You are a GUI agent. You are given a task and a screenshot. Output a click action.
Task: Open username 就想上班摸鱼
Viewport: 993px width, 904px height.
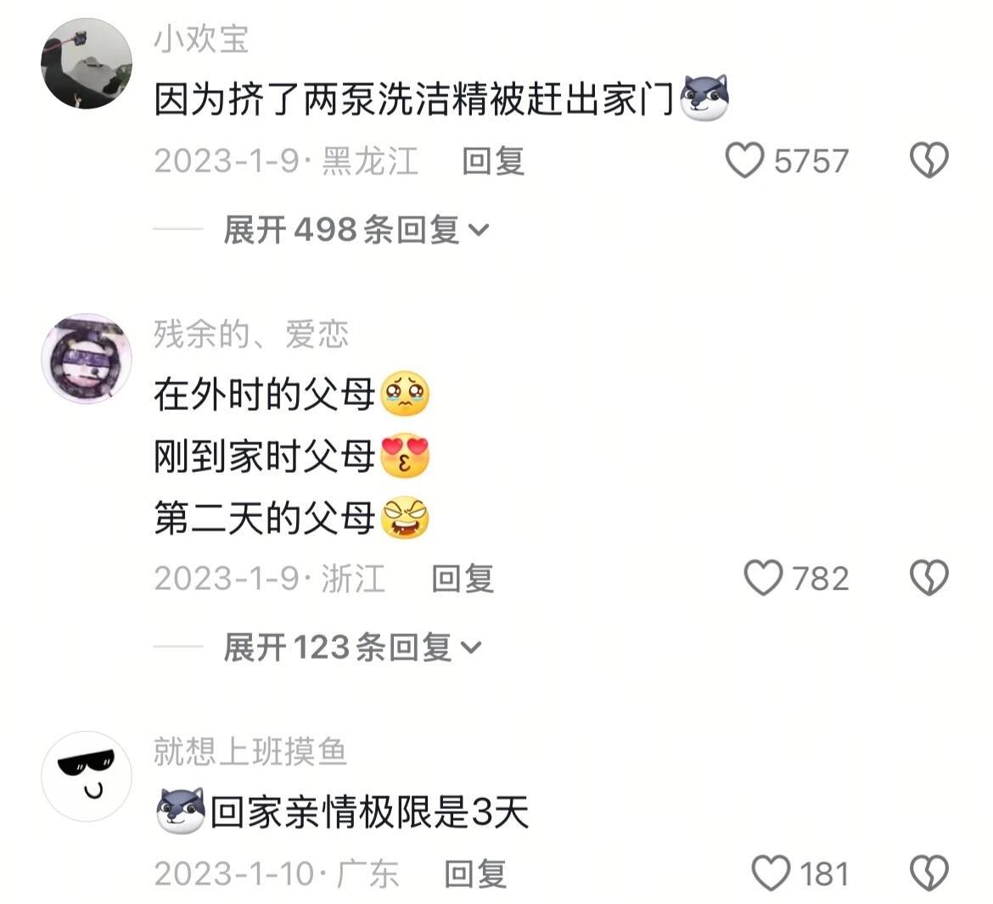tap(250, 752)
